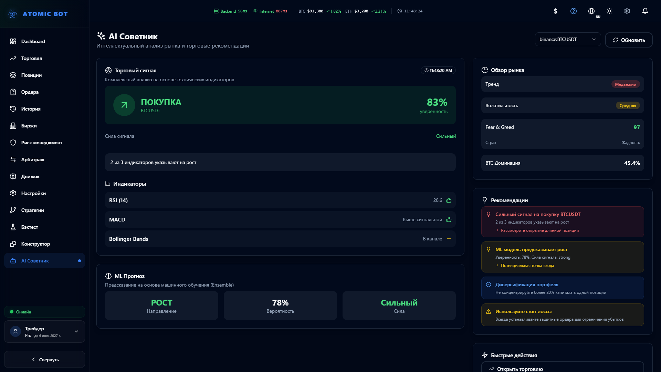Click the Internet 807ms status indicator

coord(270,11)
